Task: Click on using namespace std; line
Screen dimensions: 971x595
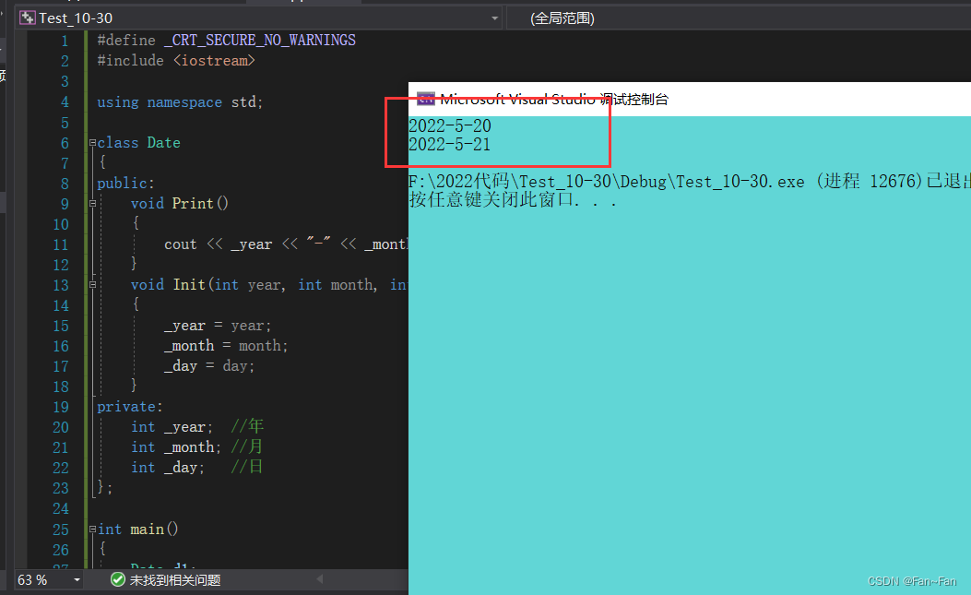Action: click(180, 102)
